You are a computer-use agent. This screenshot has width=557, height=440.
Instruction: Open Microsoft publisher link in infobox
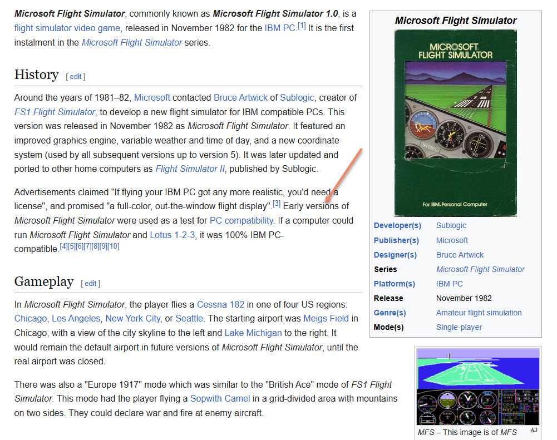click(452, 240)
